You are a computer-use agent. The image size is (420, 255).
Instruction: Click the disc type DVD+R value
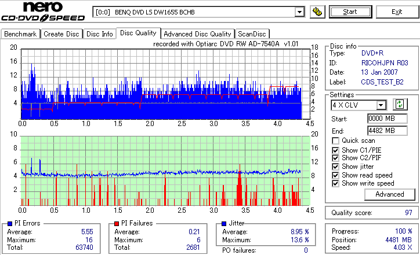(x=372, y=53)
